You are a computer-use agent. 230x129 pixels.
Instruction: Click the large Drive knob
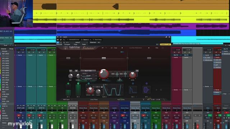[x=104, y=74]
